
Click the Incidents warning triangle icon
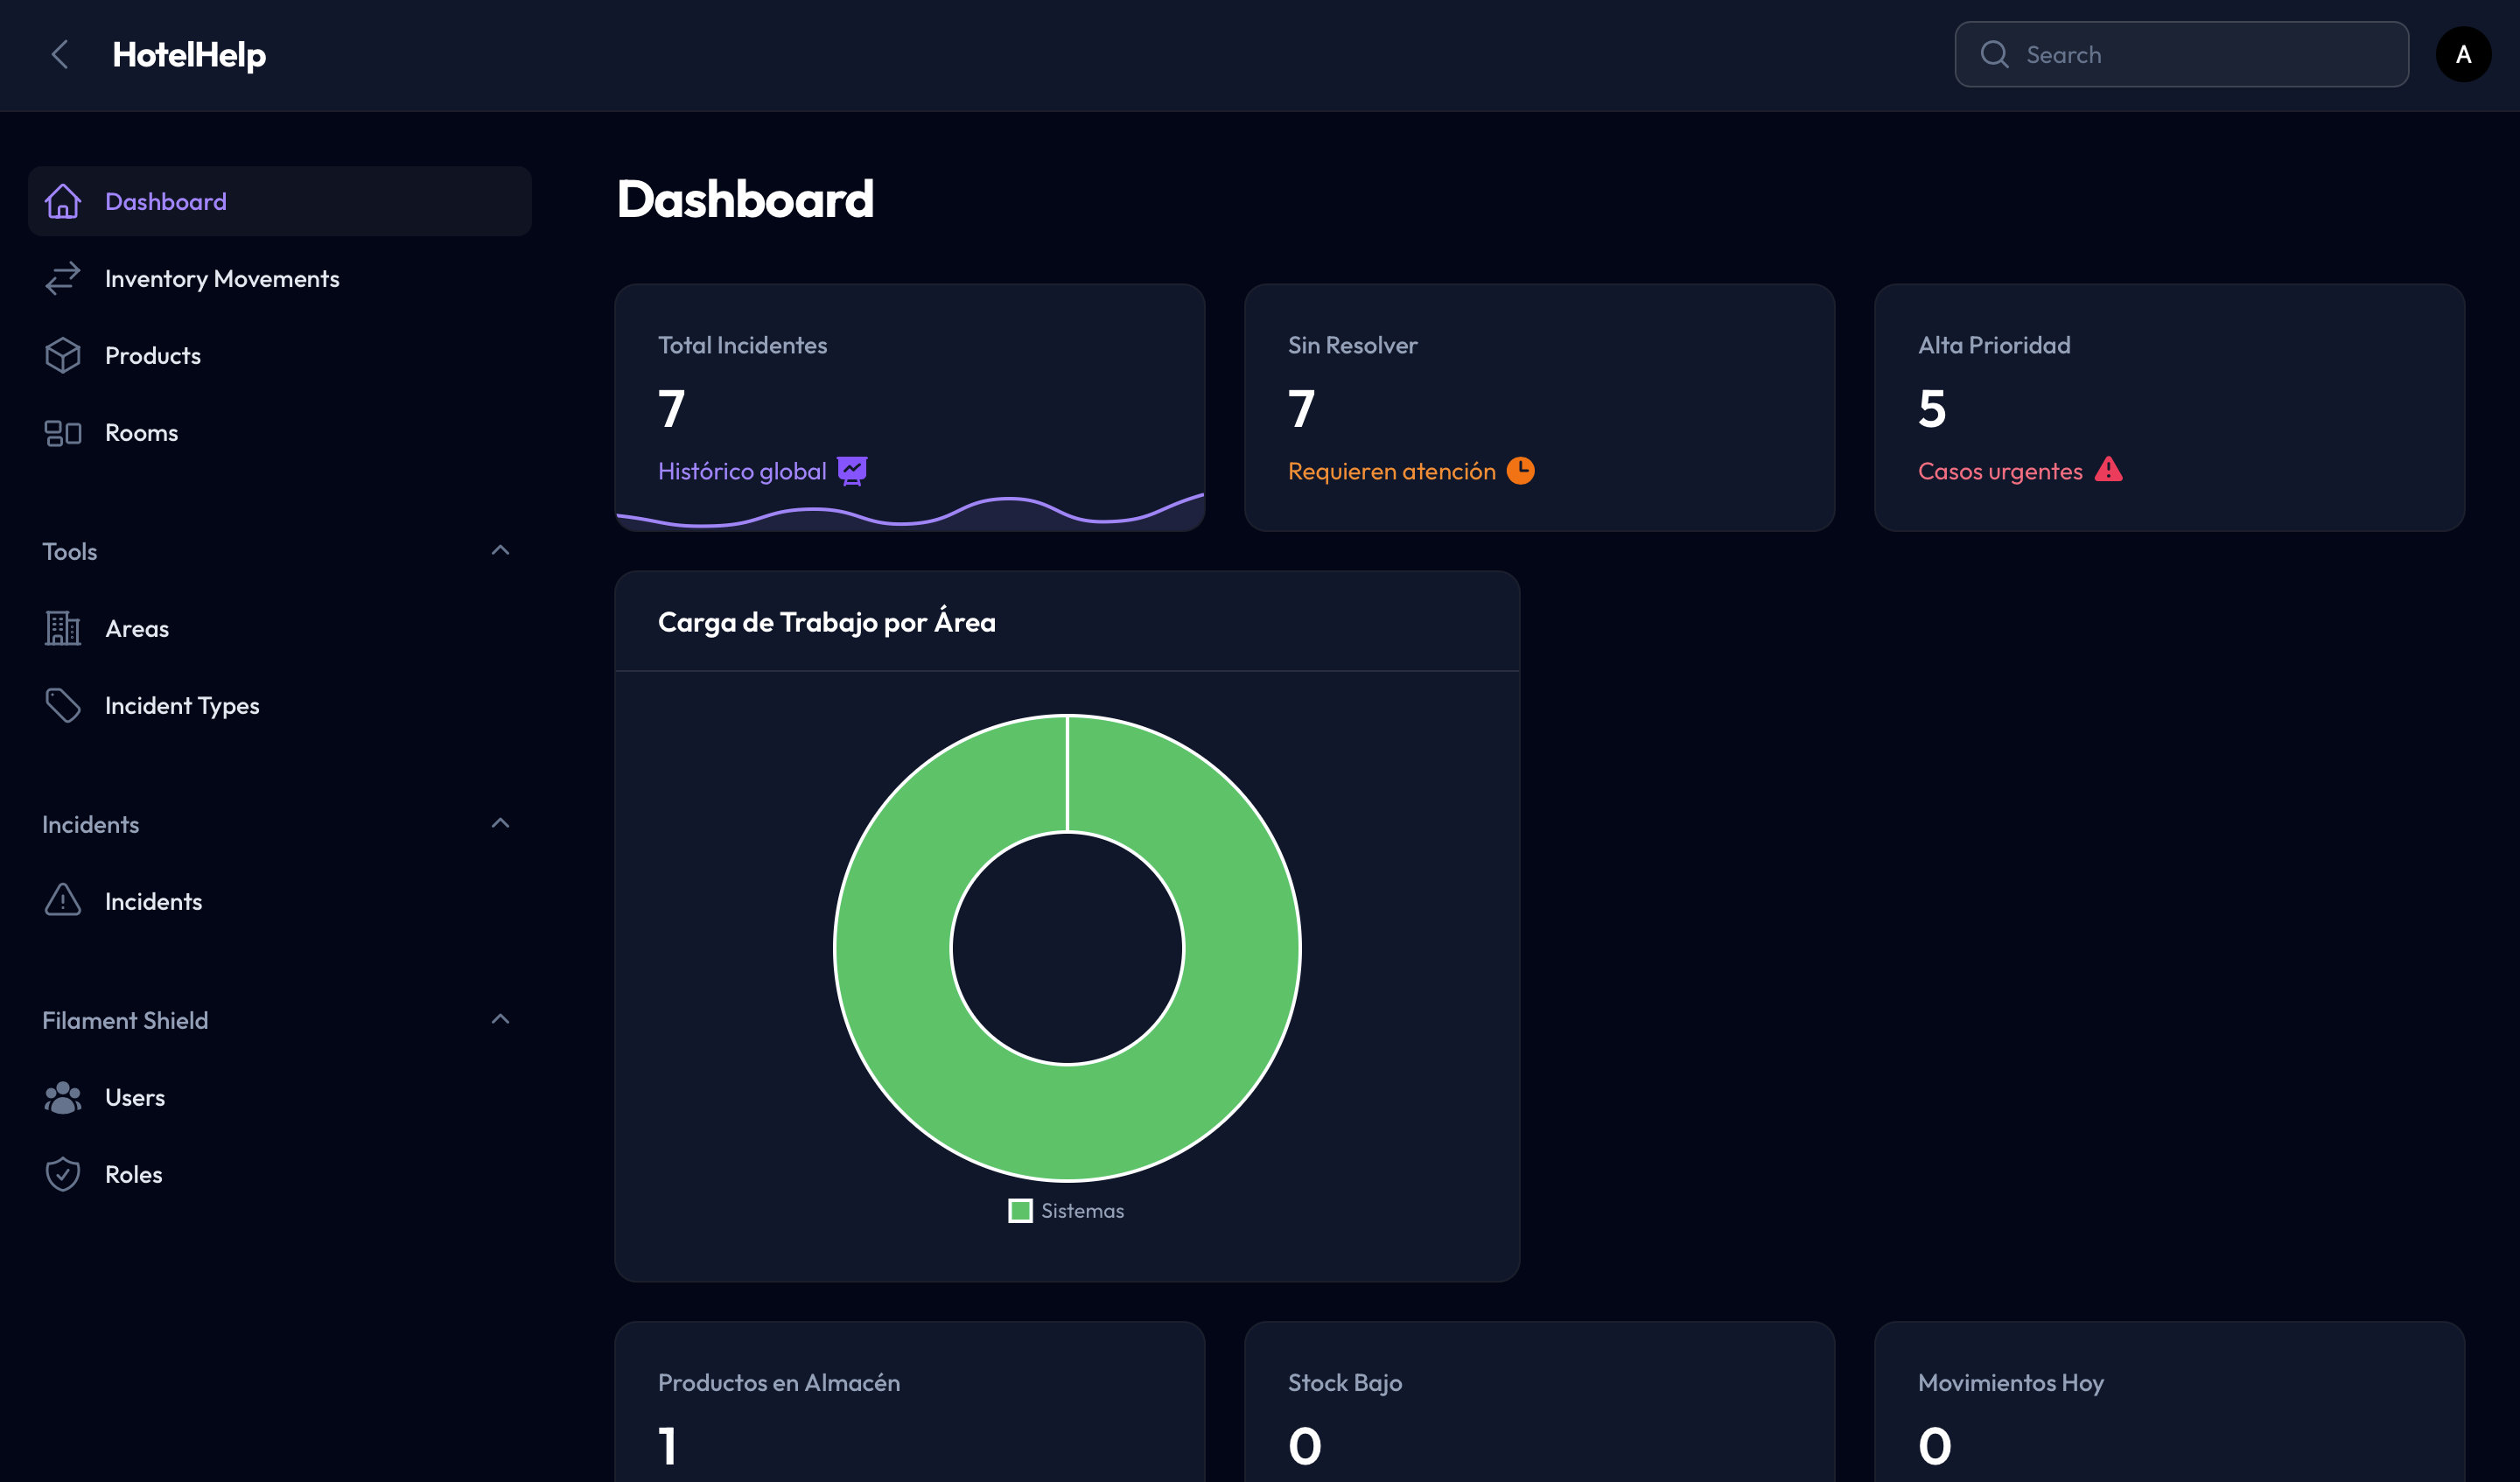62,900
